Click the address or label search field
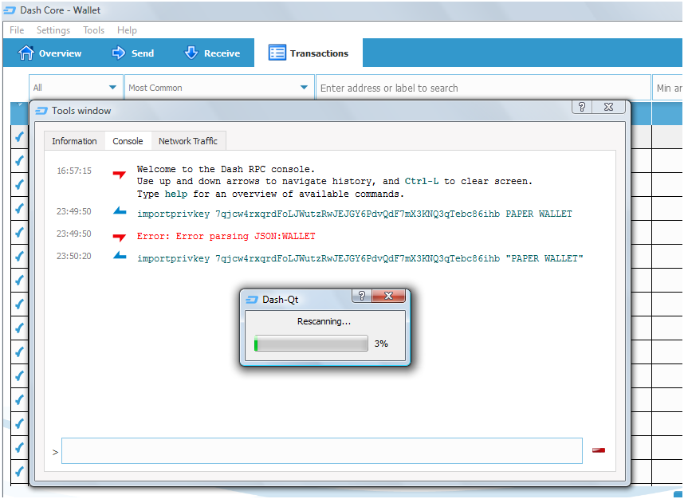The image size is (684, 499). (x=483, y=88)
